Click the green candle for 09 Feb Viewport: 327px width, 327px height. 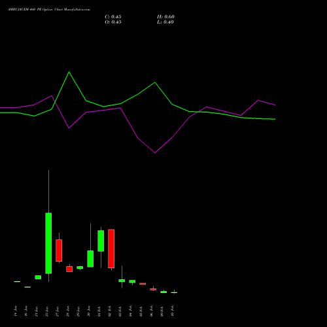163,292
